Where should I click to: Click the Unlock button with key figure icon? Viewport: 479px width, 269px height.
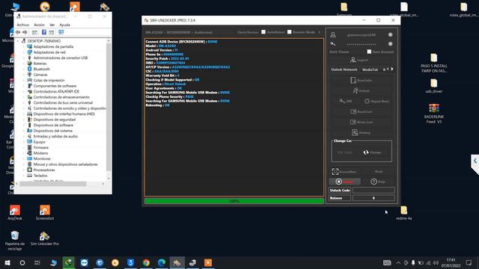click(x=361, y=90)
